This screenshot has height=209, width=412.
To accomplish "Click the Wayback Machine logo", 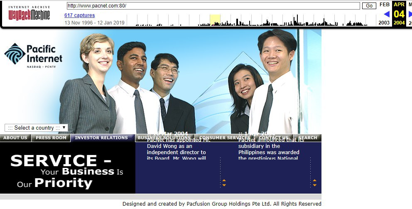I will (x=29, y=14).
